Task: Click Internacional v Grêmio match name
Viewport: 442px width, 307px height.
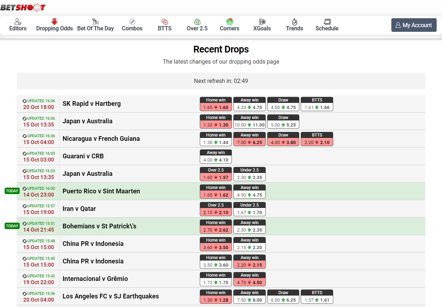Action: click(x=95, y=279)
